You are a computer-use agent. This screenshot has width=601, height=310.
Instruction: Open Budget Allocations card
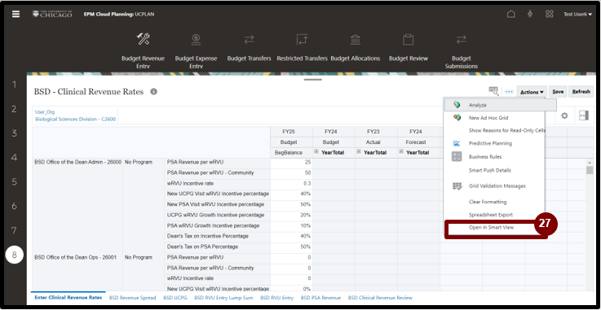[x=356, y=48]
